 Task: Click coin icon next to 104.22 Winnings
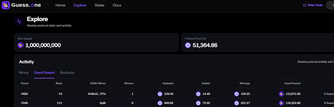pyautogui.click(x=237, y=94)
